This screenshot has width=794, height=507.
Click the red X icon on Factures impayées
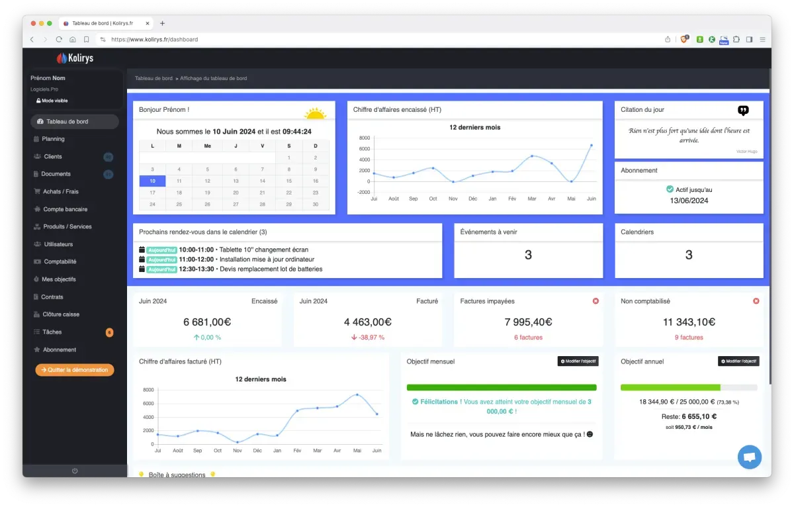click(x=595, y=301)
